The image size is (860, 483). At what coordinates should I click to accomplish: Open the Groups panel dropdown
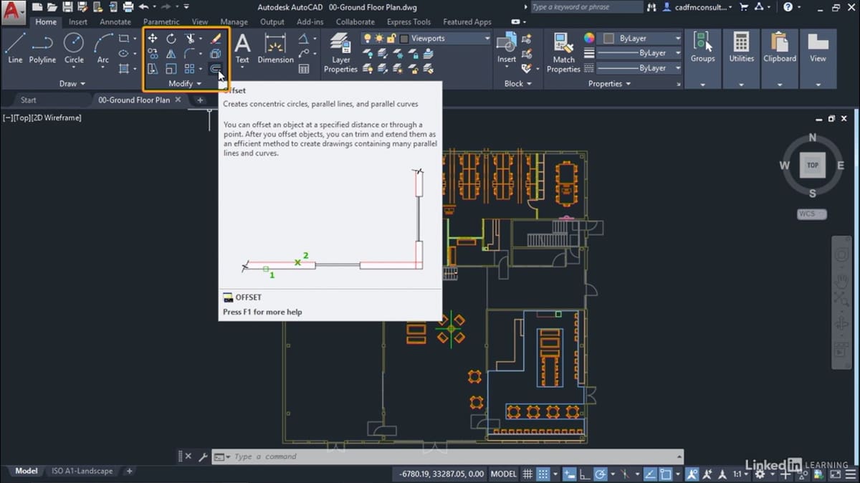702,84
